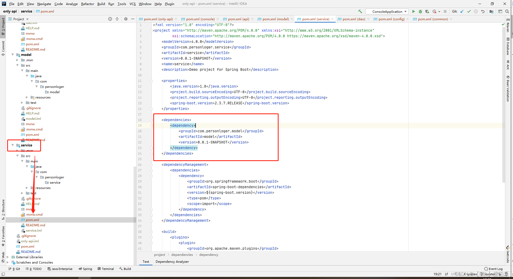Open Git tool window at bottom
The height and width of the screenshot is (279, 513).
[15, 269]
